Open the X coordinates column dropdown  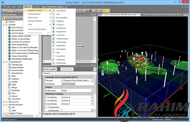[x=92, y=97]
